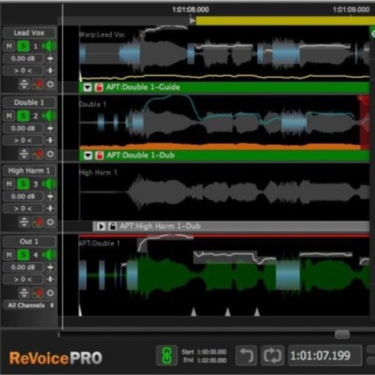This screenshot has height=375, width=375.
Task: Click High Harm 1 speaker output icon
Action: pos(50,184)
